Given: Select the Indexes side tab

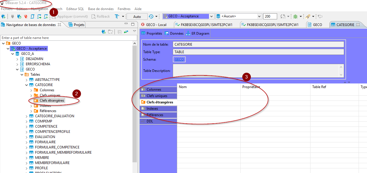Looking at the screenshot, I should (x=158, y=109).
